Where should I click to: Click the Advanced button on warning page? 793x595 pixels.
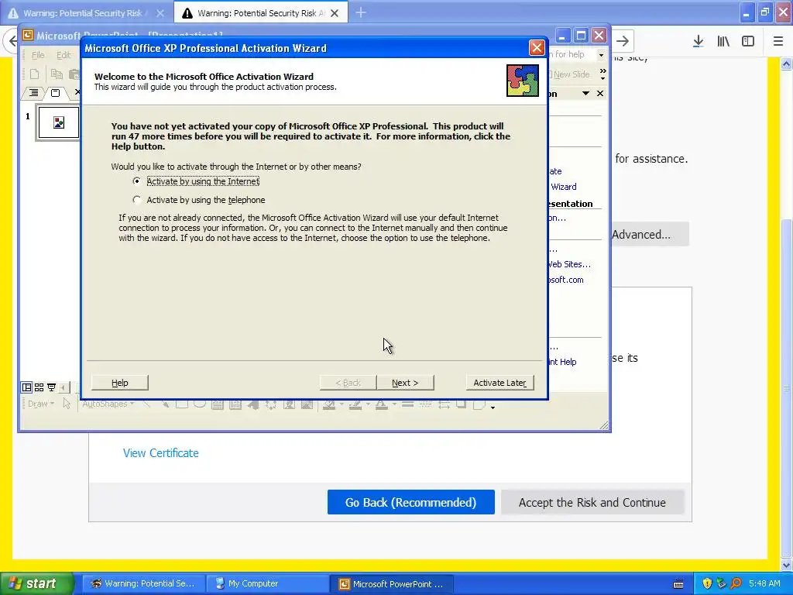coord(651,234)
